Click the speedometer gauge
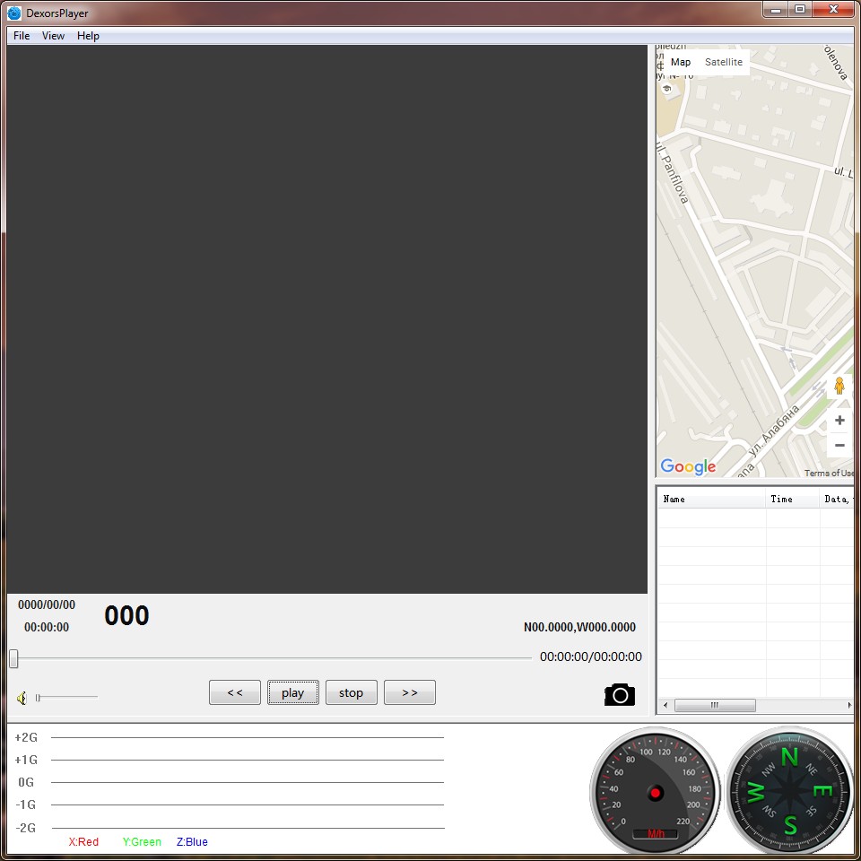The height and width of the screenshot is (861, 861). tap(655, 792)
